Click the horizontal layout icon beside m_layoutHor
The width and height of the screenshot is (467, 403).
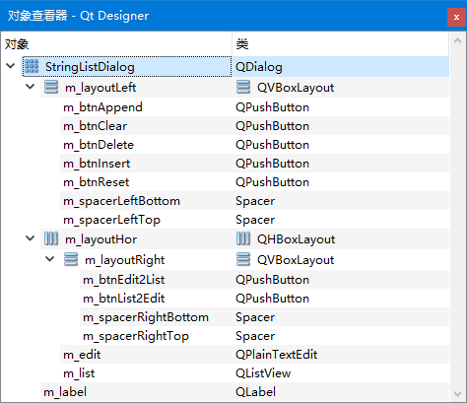point(51,238)
